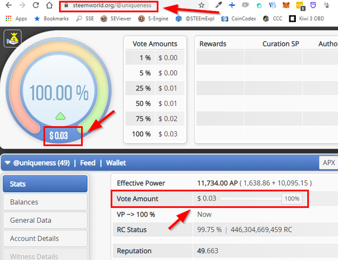The width and height of the screenshot is (338, 260).
Task: Open the @uniqueness (49) account link
Action: (x=42, y=163)
